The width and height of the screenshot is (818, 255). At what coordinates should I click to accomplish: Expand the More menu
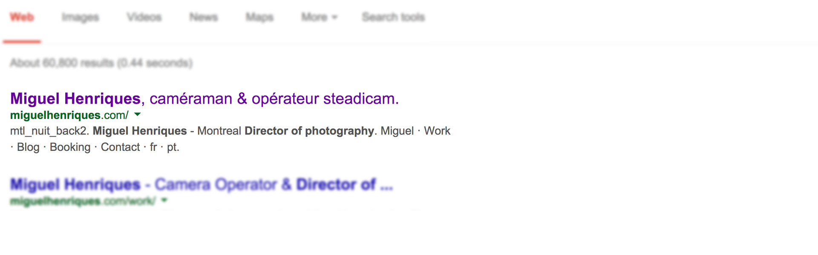point(319,17)
